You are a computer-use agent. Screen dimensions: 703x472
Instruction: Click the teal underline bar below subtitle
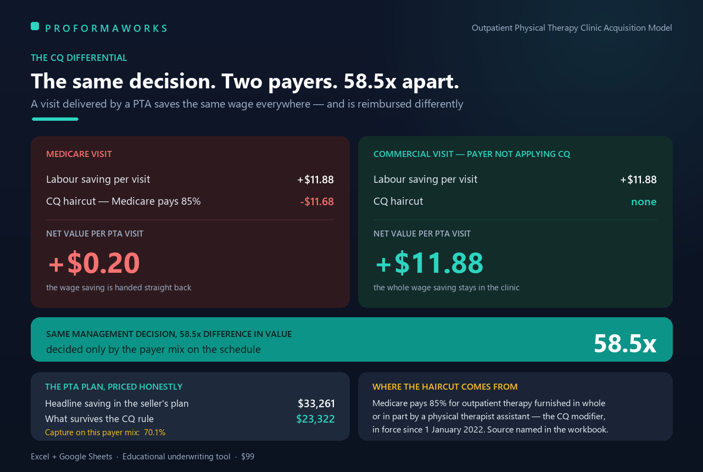55,119
